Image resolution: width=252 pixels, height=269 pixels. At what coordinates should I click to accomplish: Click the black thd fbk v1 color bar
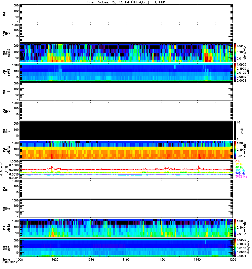pos(235,131)
